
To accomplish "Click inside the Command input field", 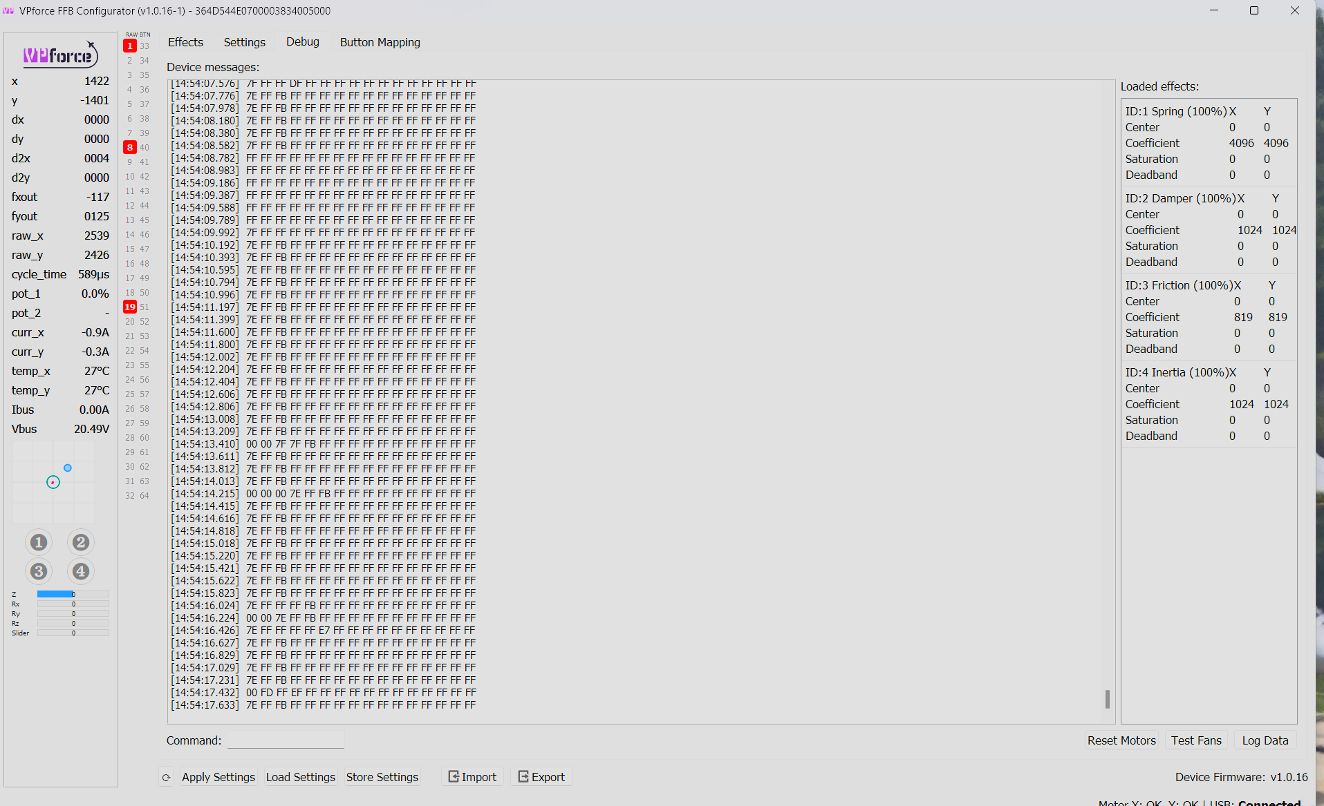I will pos(285,740).
